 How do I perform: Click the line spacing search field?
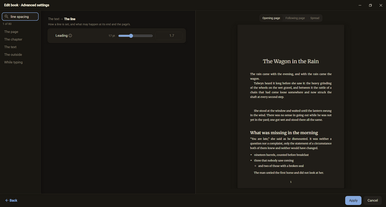point(20,16)
